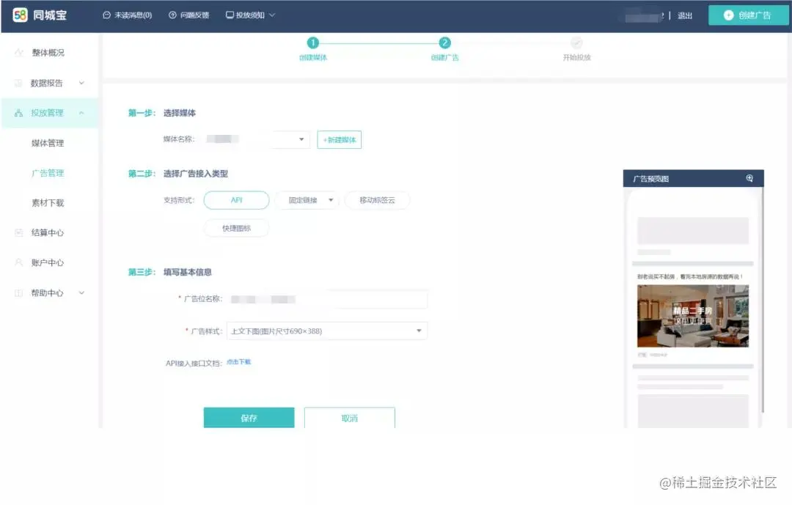The height and width of the screenshot is (505, 792).
Task: Click the 整体概况 chart icon
Action: point(18,53)
